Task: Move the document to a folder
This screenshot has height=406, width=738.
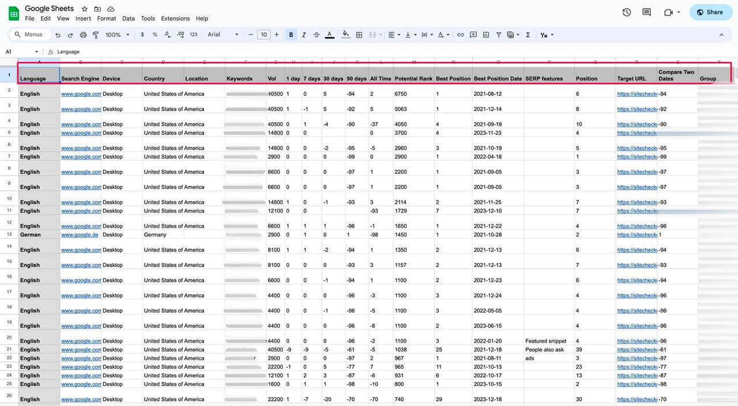Action: point(97,9)
